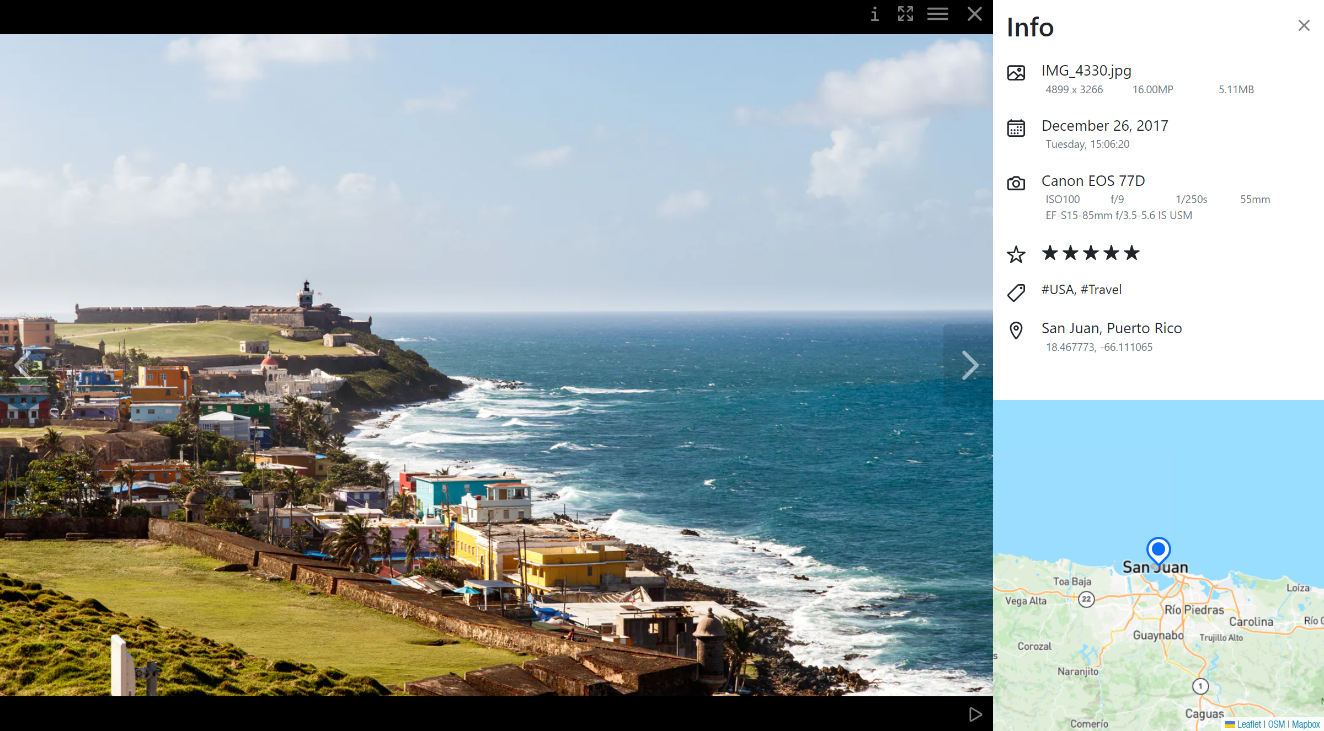Close the Info side panel
Viewport: 1324px width, 731px height.
click(x=1304, y=25)
